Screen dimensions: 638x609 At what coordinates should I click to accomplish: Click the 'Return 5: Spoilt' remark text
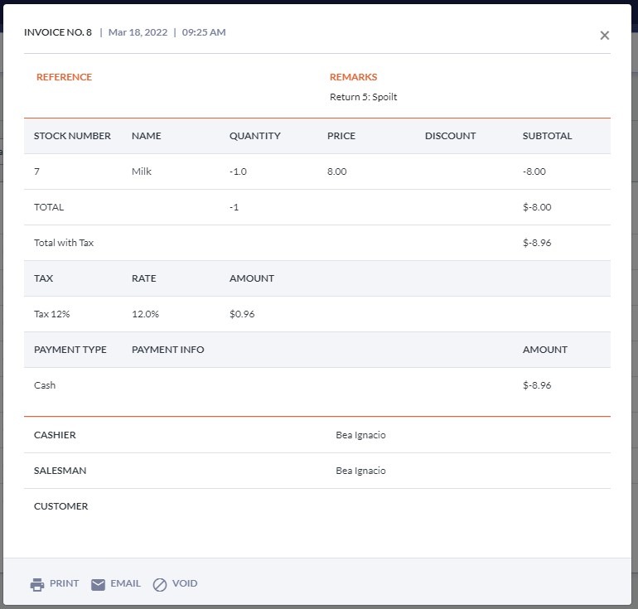363,97
